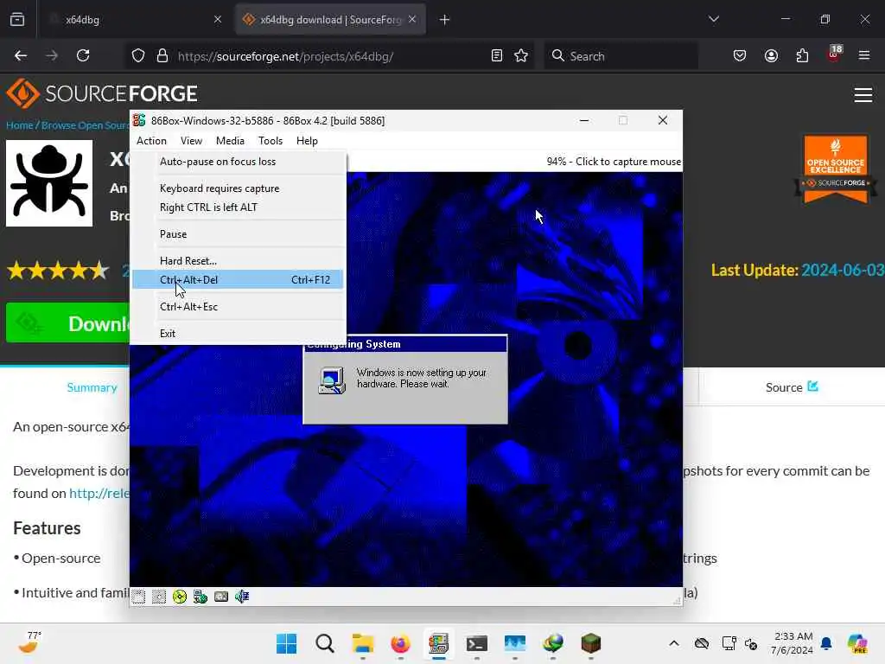Bookmark this page with the star icon

point(521,56)
